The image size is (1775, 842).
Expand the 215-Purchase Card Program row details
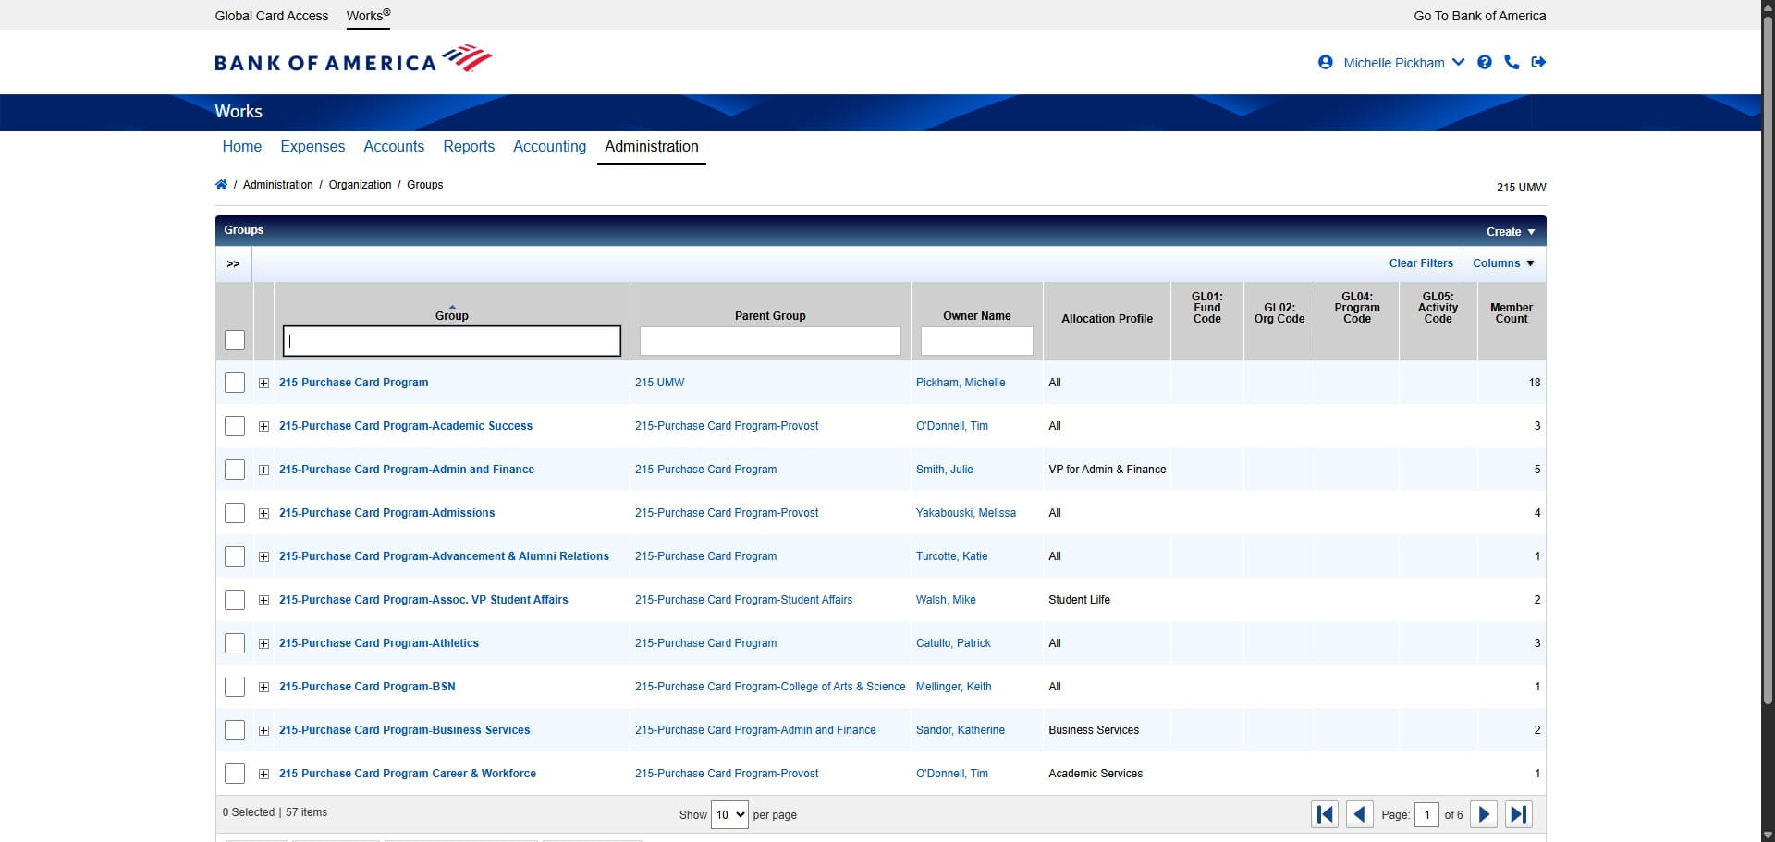(263, 383)
